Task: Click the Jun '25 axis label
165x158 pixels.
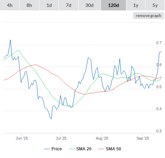Action: pos(22,138)
